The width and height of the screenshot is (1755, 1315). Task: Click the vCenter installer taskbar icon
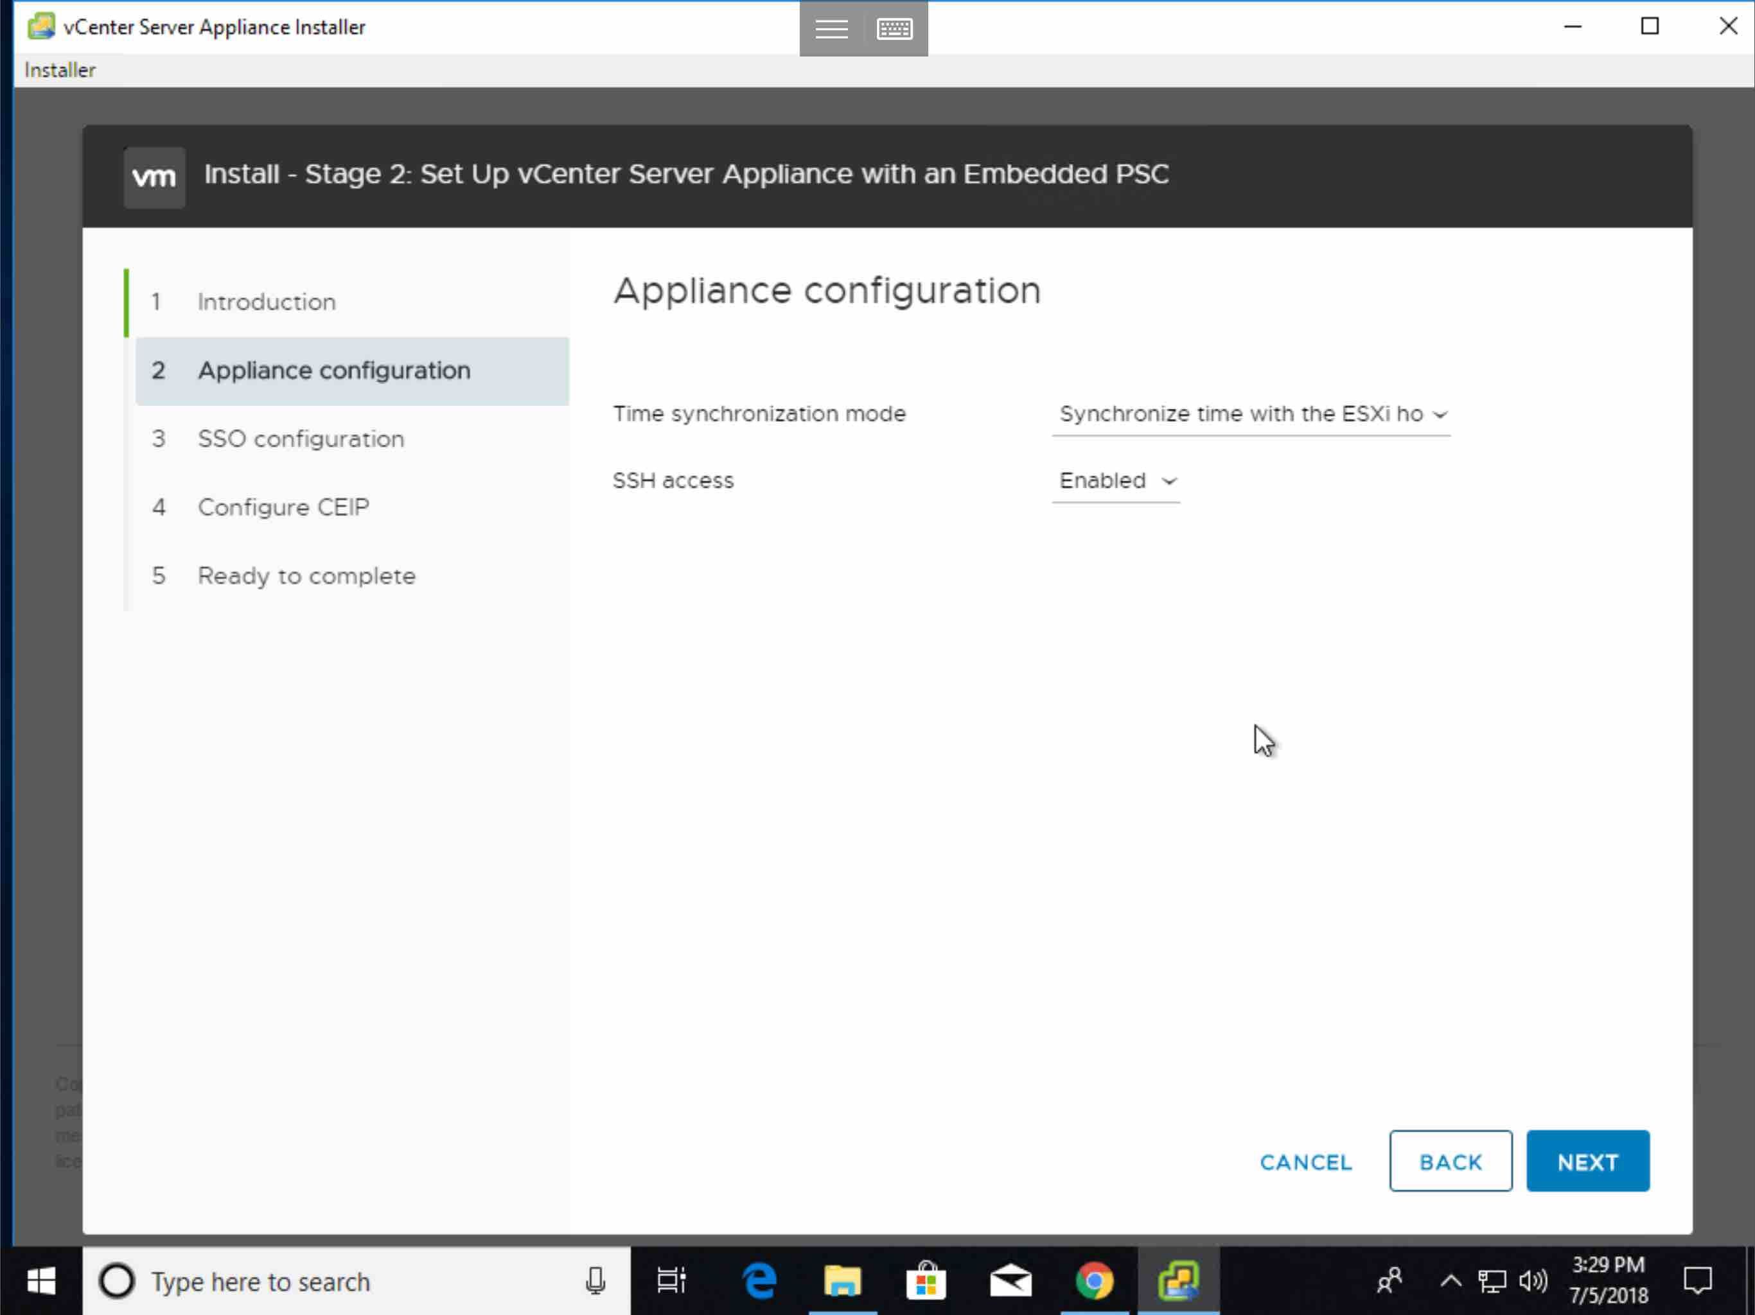[1179, 1281]
